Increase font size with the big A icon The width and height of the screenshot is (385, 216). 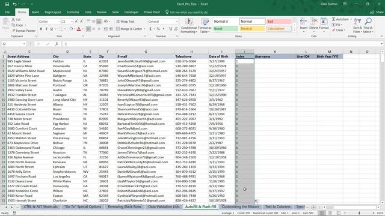(76, 22)
